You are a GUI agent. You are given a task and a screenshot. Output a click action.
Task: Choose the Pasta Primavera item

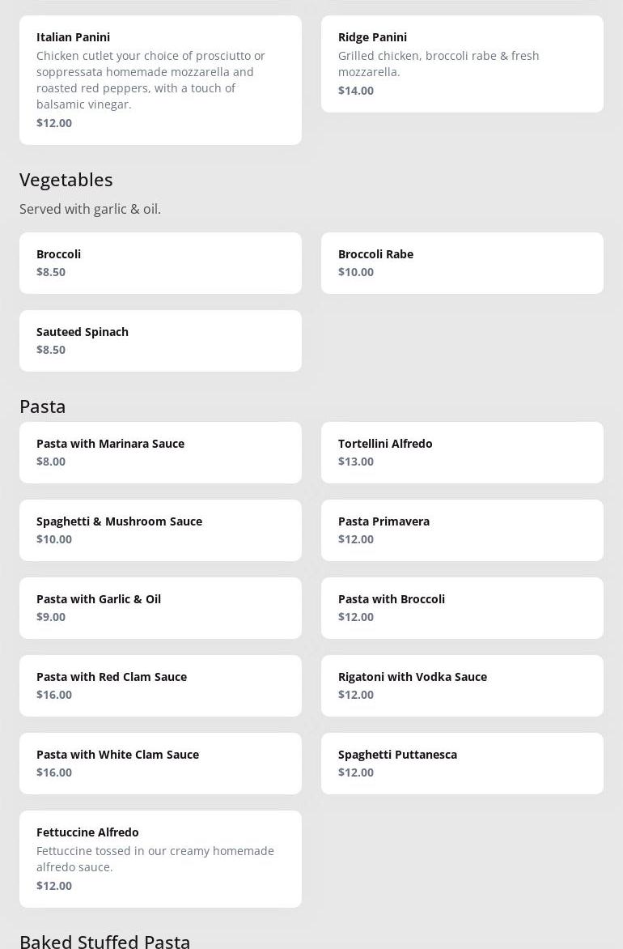click(x=462, y=530)
